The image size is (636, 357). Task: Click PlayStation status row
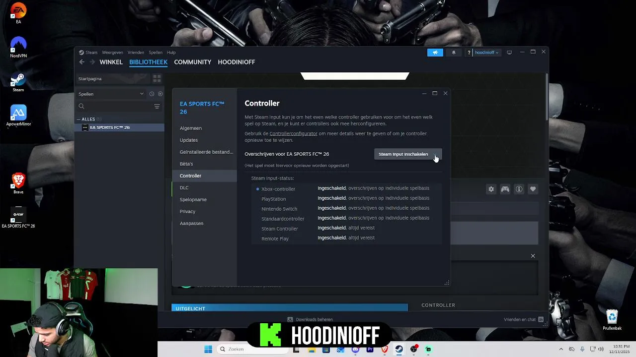(x=346, y=198)
